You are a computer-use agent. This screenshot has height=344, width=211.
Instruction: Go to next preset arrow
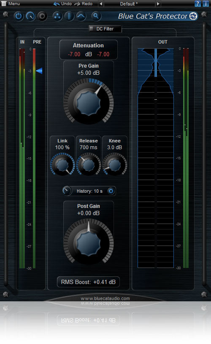pos(158,4)
